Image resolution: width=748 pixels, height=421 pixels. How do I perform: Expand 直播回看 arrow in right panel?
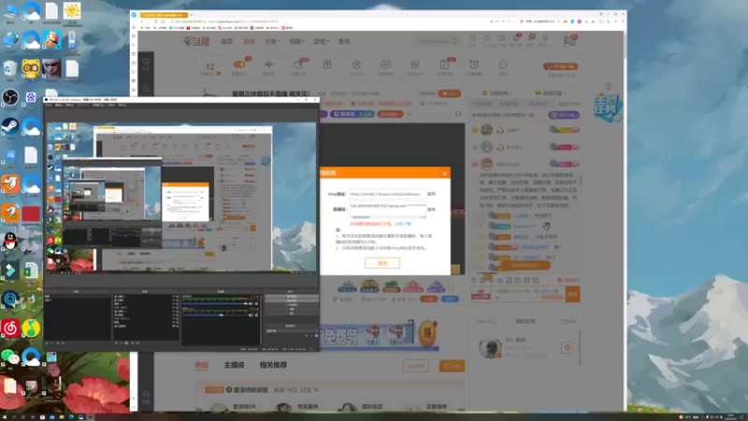click(x=565, y=93)
